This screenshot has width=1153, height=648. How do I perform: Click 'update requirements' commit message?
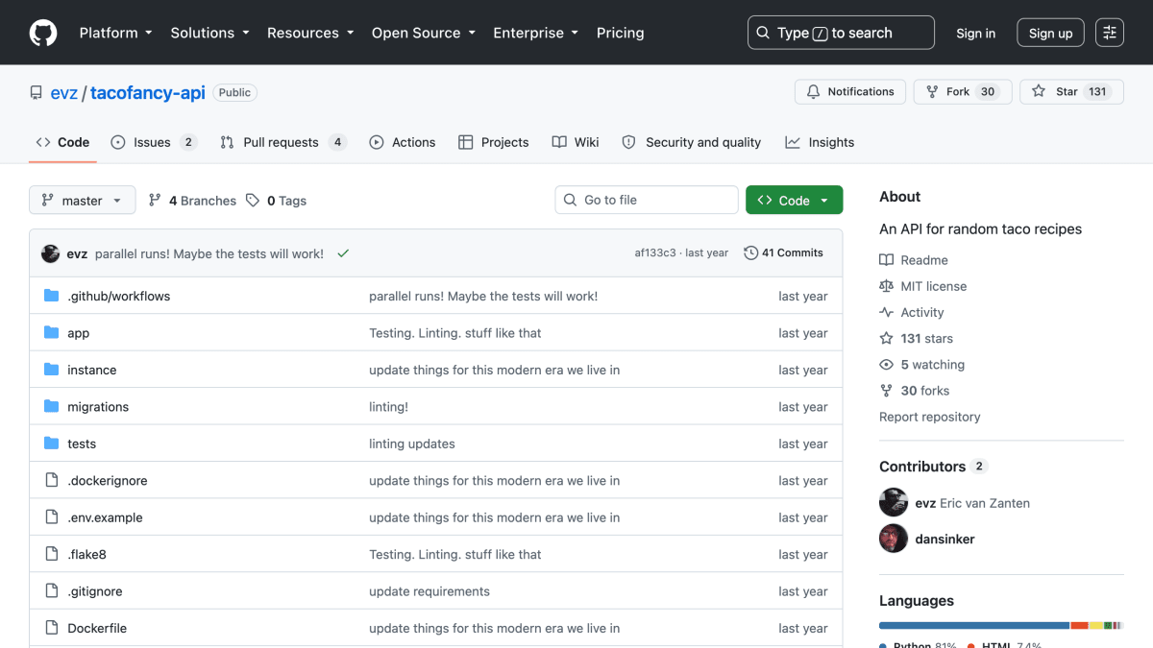coord(429,591)
